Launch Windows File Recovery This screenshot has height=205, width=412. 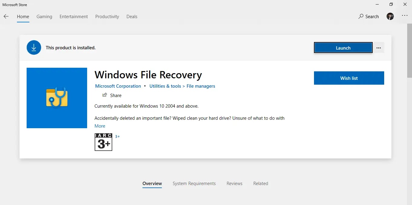[343, 48]
